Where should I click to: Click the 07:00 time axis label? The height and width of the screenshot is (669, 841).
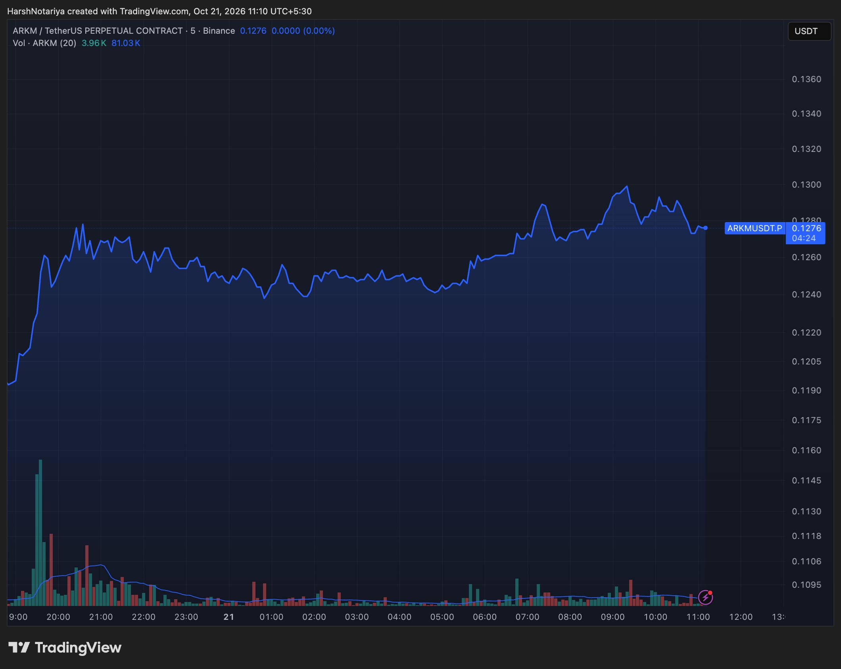[527, 617]
